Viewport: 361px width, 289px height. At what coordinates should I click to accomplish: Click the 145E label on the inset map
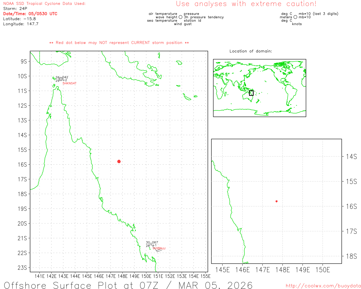click(223, 270)
